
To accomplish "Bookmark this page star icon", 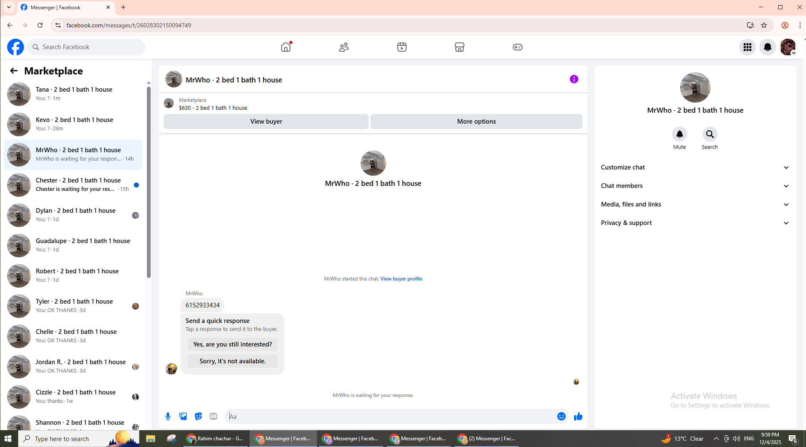I will (764, 25).
